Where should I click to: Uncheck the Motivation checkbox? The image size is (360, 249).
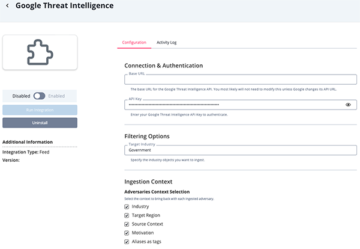click(x=127, y=233)
